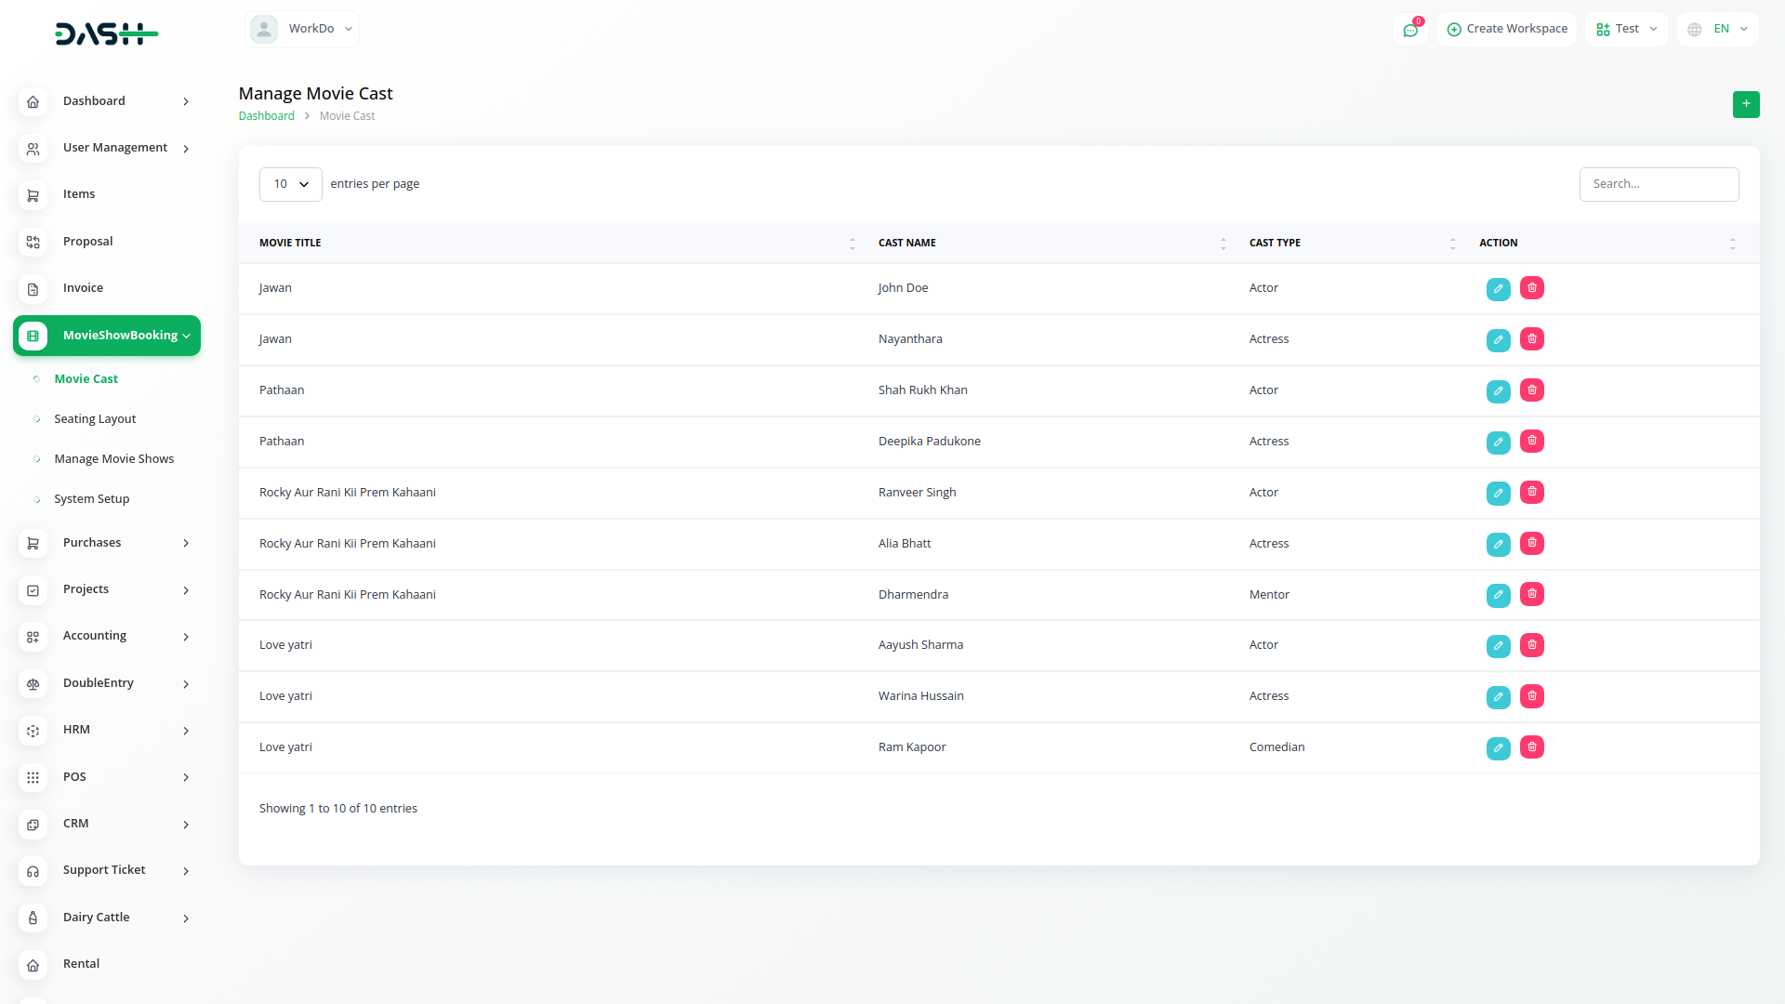The image size is (1785, 1004).
Task: Click the Create Workspace button
Action: pos(1506,29)
